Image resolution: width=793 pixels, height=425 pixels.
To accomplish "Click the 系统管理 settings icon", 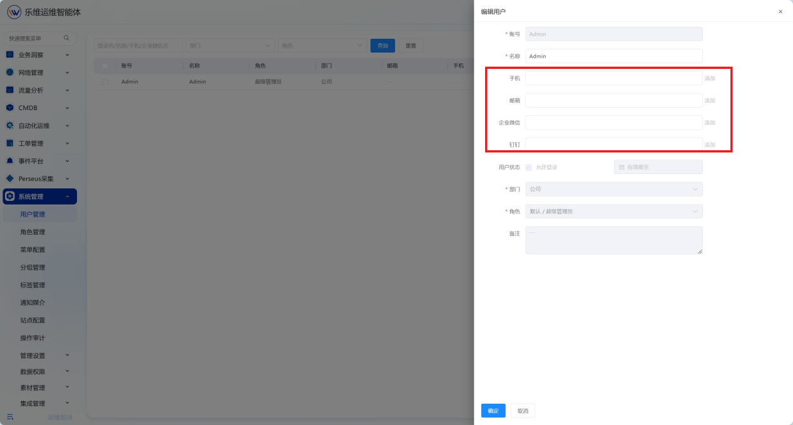I will click(x=10, y=197).
